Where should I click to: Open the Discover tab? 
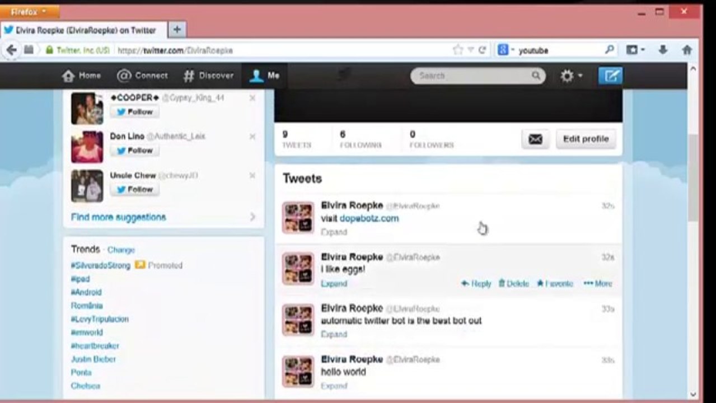(208, 76)
